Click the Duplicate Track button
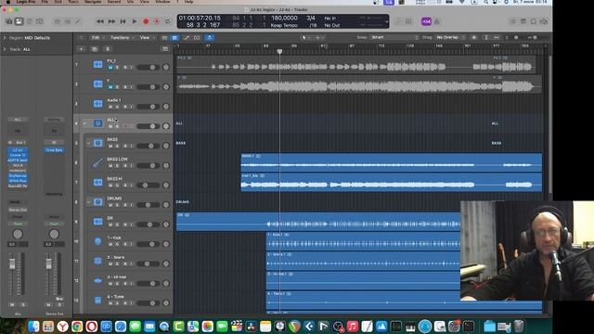The width and height of the screenshot is (594, 334). (95, 49)
